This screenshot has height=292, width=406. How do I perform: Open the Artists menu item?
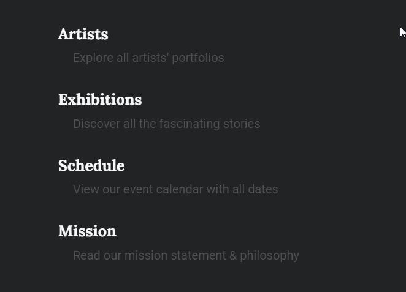83,34
